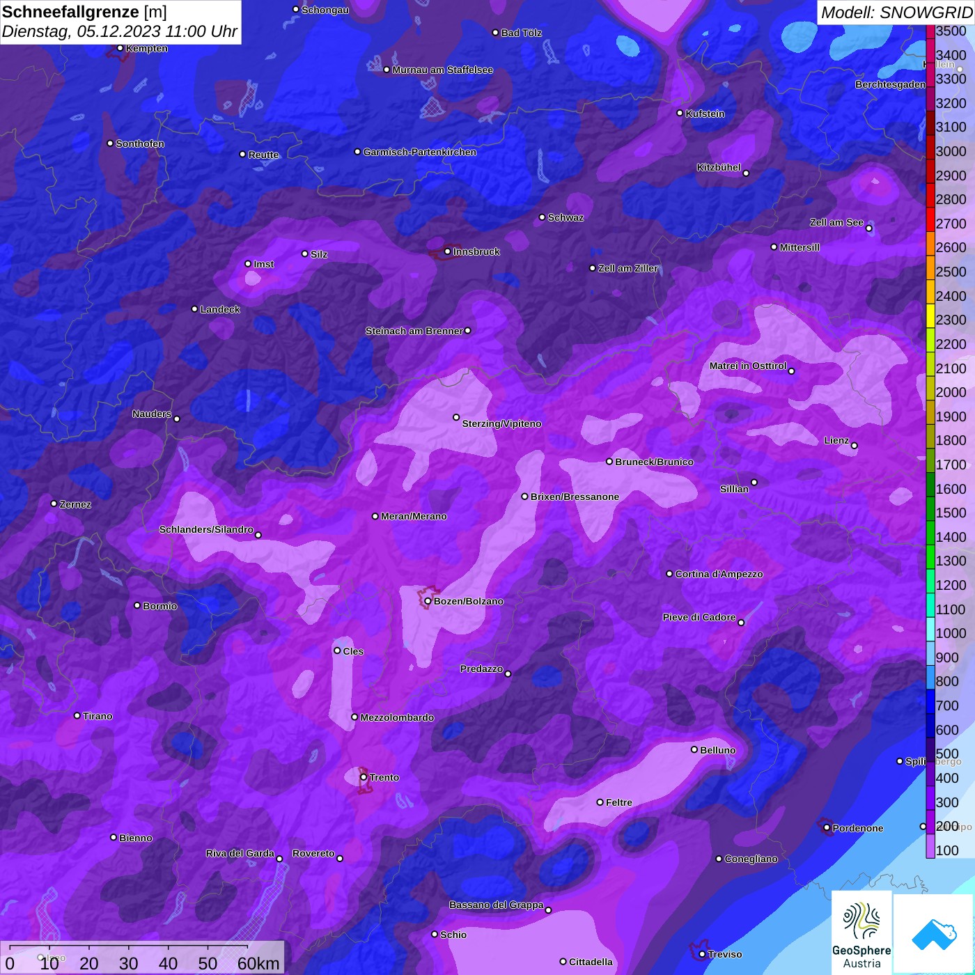Click the Schio location dot

pos(435,935)
